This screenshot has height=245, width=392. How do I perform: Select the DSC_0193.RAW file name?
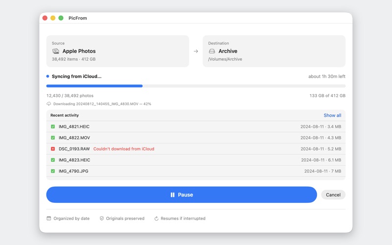pos(74,149)
